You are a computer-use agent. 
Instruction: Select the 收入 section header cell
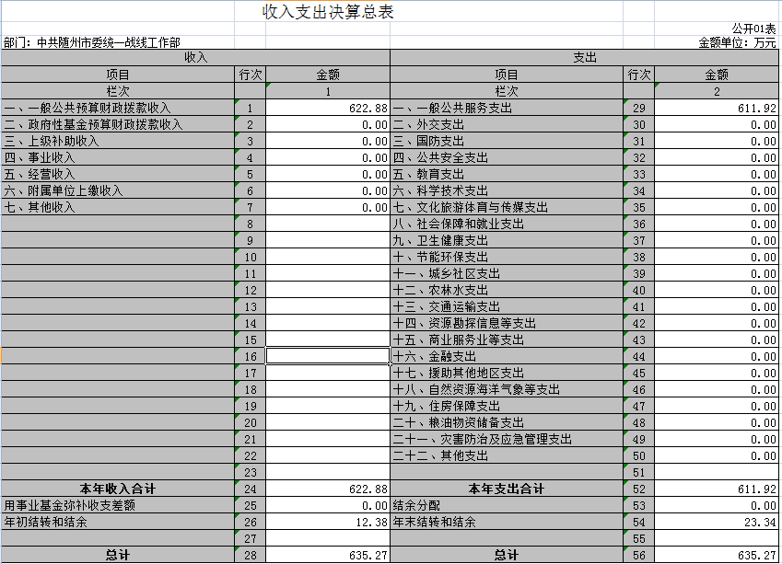tap(195, 57)
